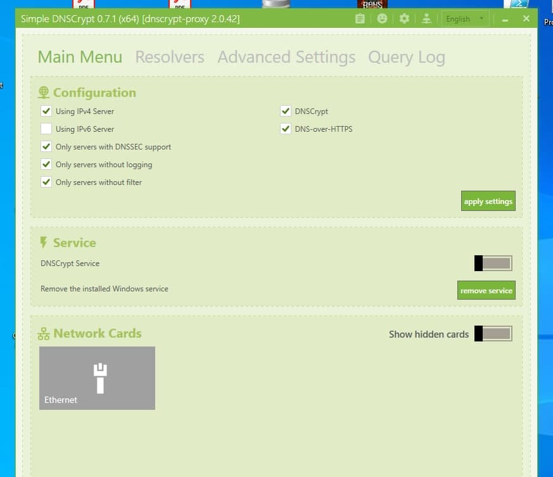Click the clipboard icon in title bar
553x477 pixels.
click(x=360, y=19)
